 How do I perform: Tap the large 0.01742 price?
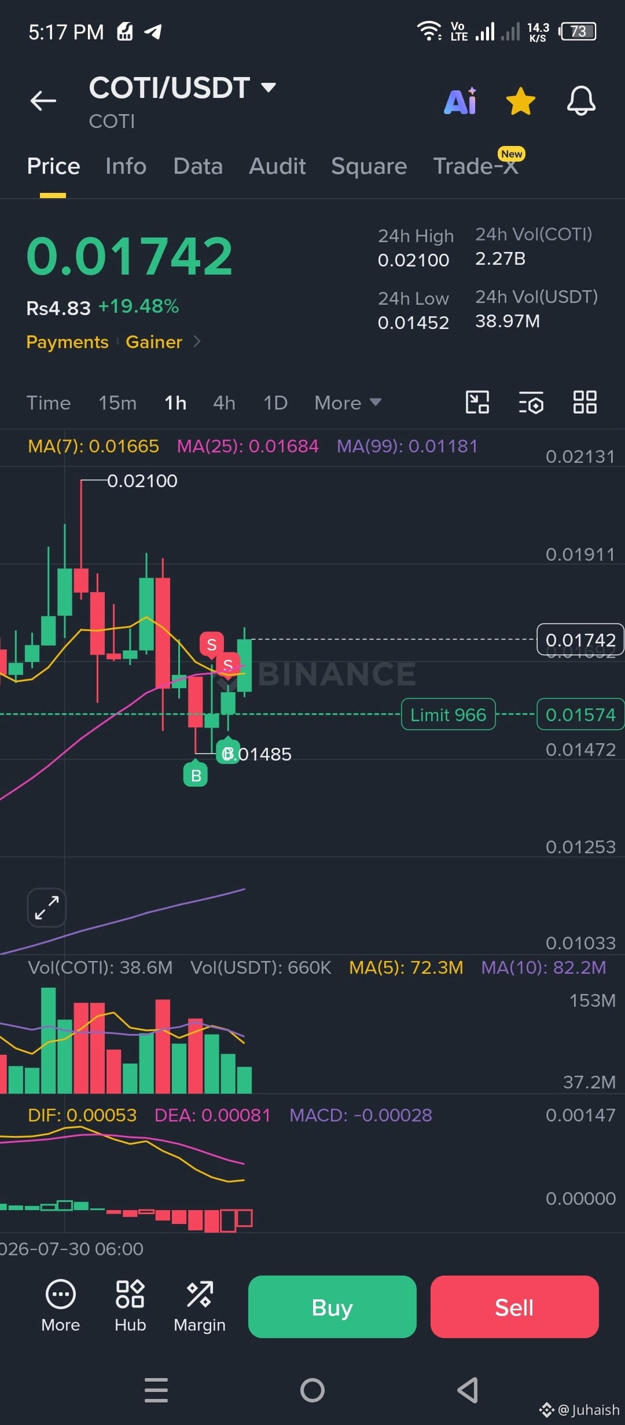[x=130, y=256]
